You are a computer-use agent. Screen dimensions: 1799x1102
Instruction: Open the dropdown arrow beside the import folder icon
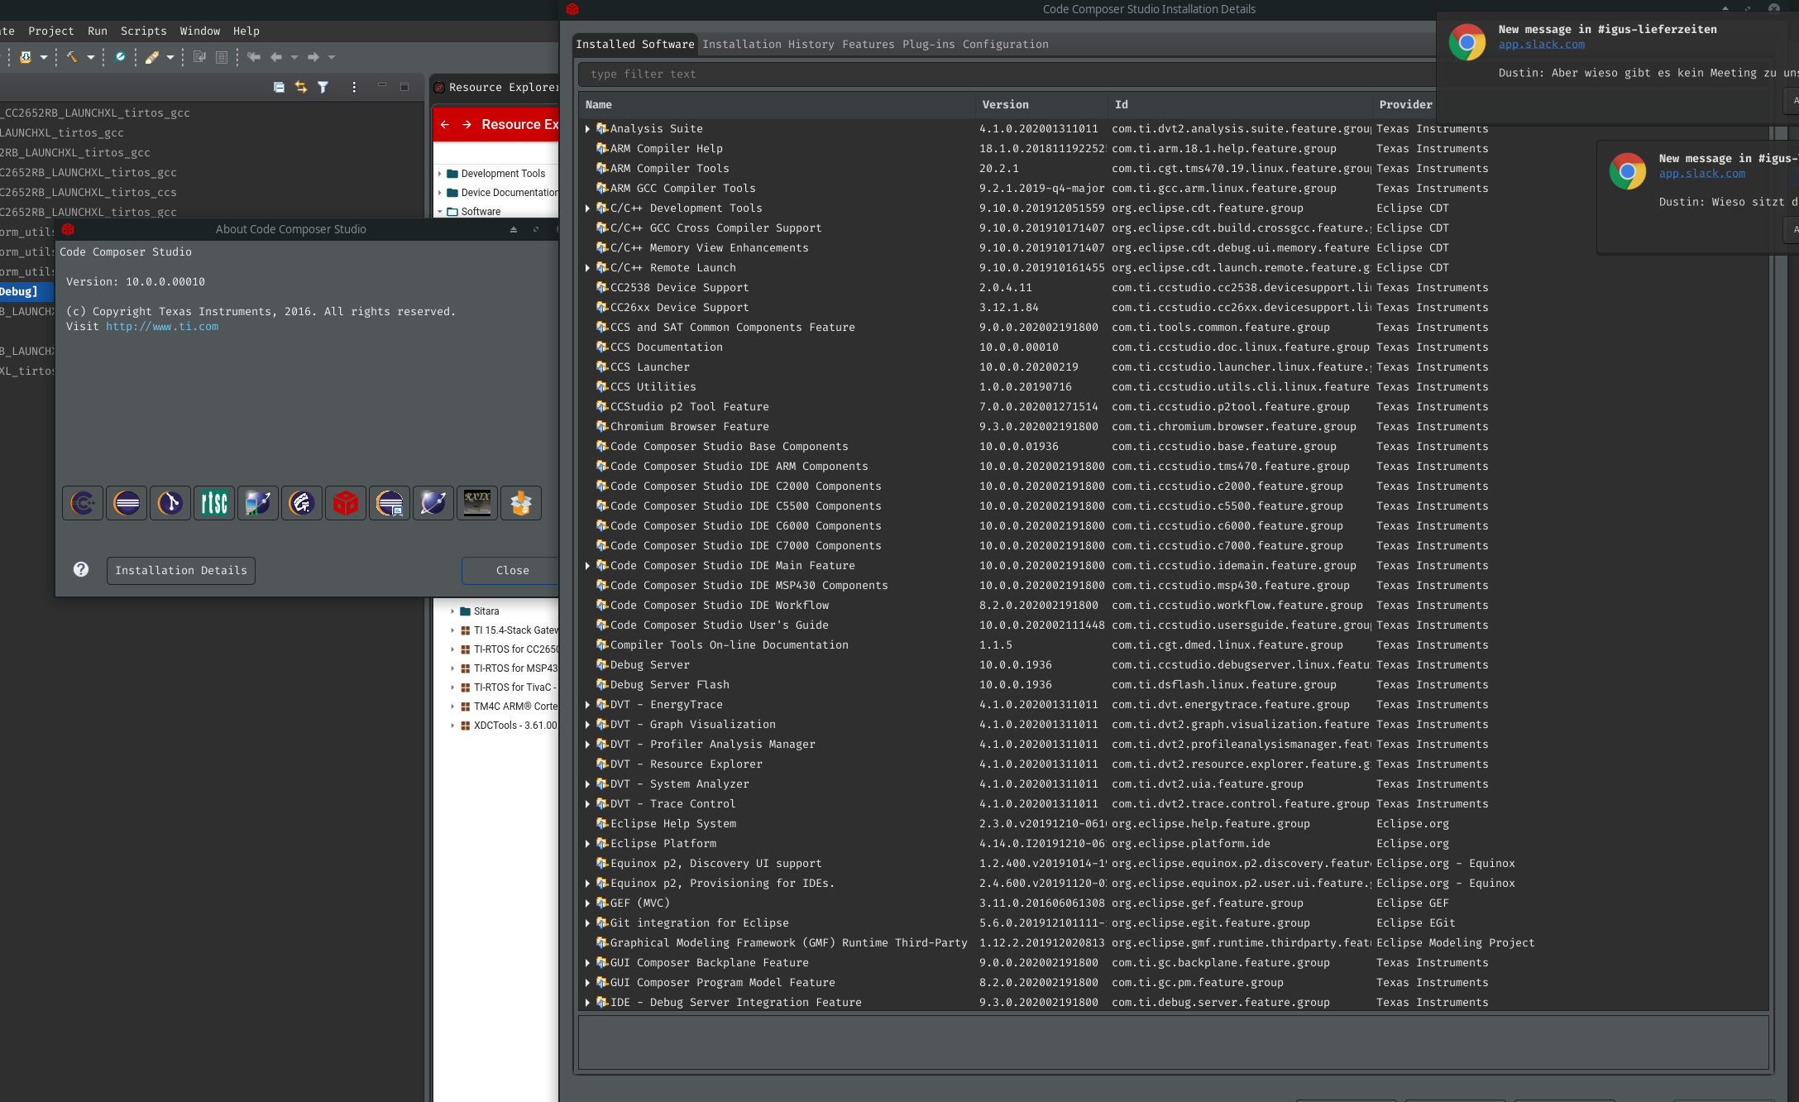click(x=44, y=57)
